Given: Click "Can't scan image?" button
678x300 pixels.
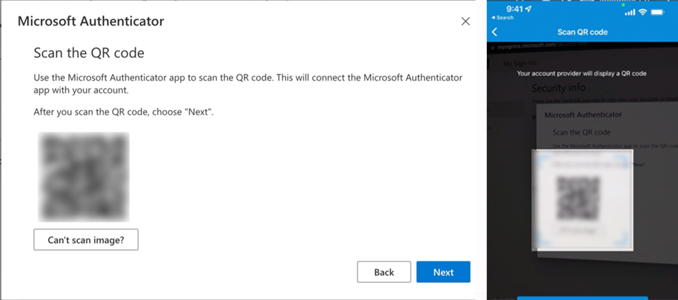Looking at the screenshot, I should coord(86,240).
